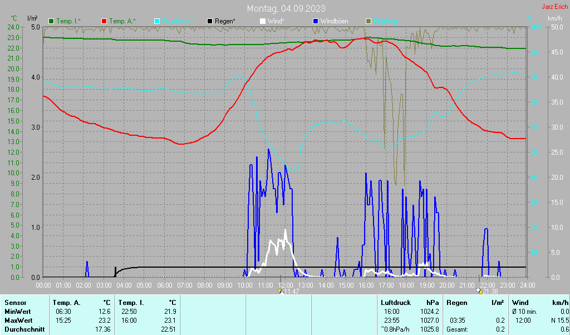Click the km/h axis unit label above the chart
The height and width of the screenshot is (335, 570).
[x=556, y=18]
